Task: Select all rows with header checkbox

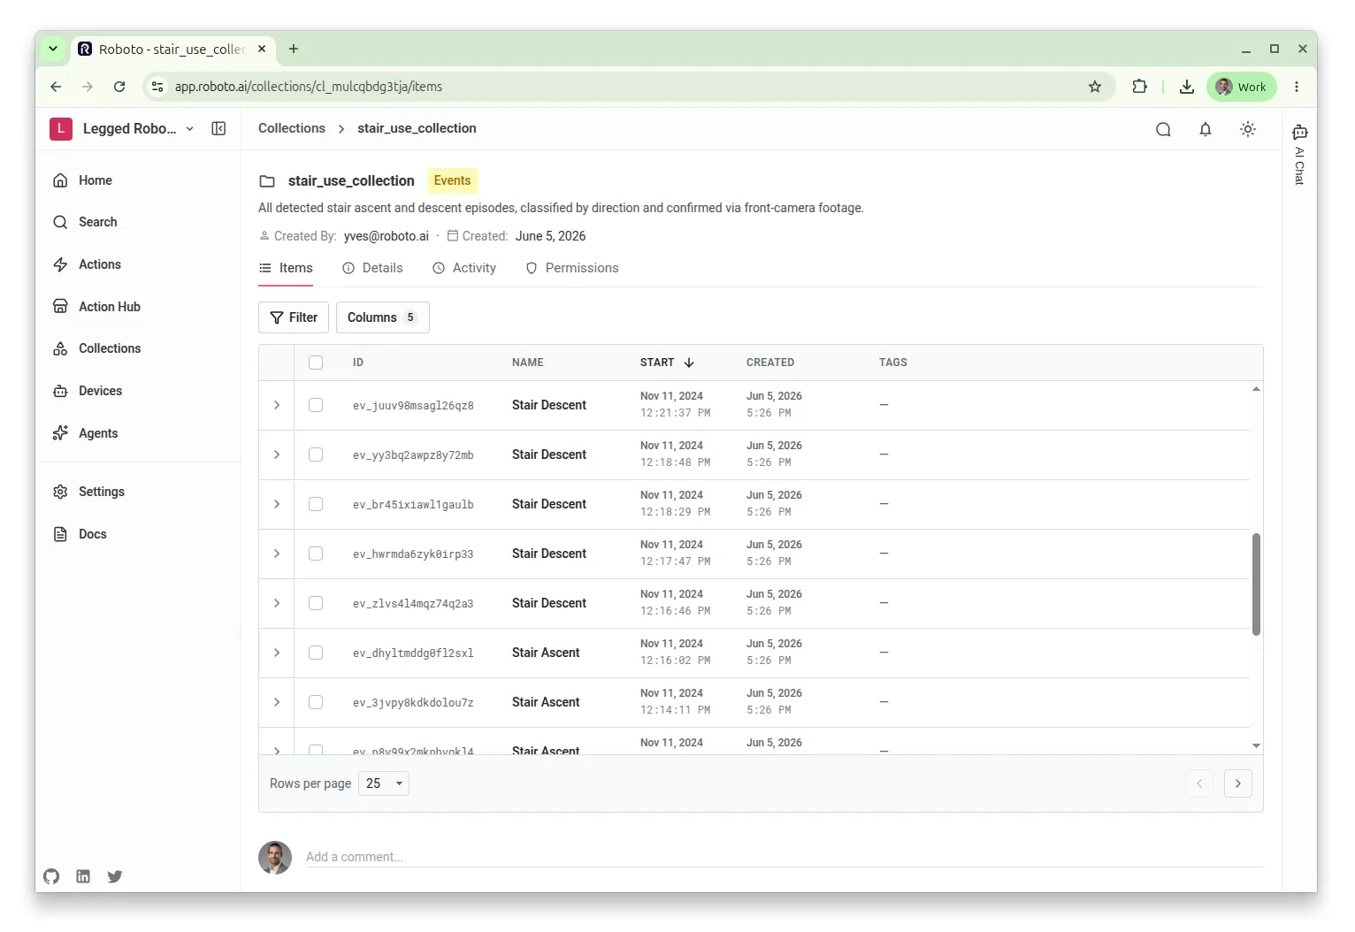Action: point(316,363)
